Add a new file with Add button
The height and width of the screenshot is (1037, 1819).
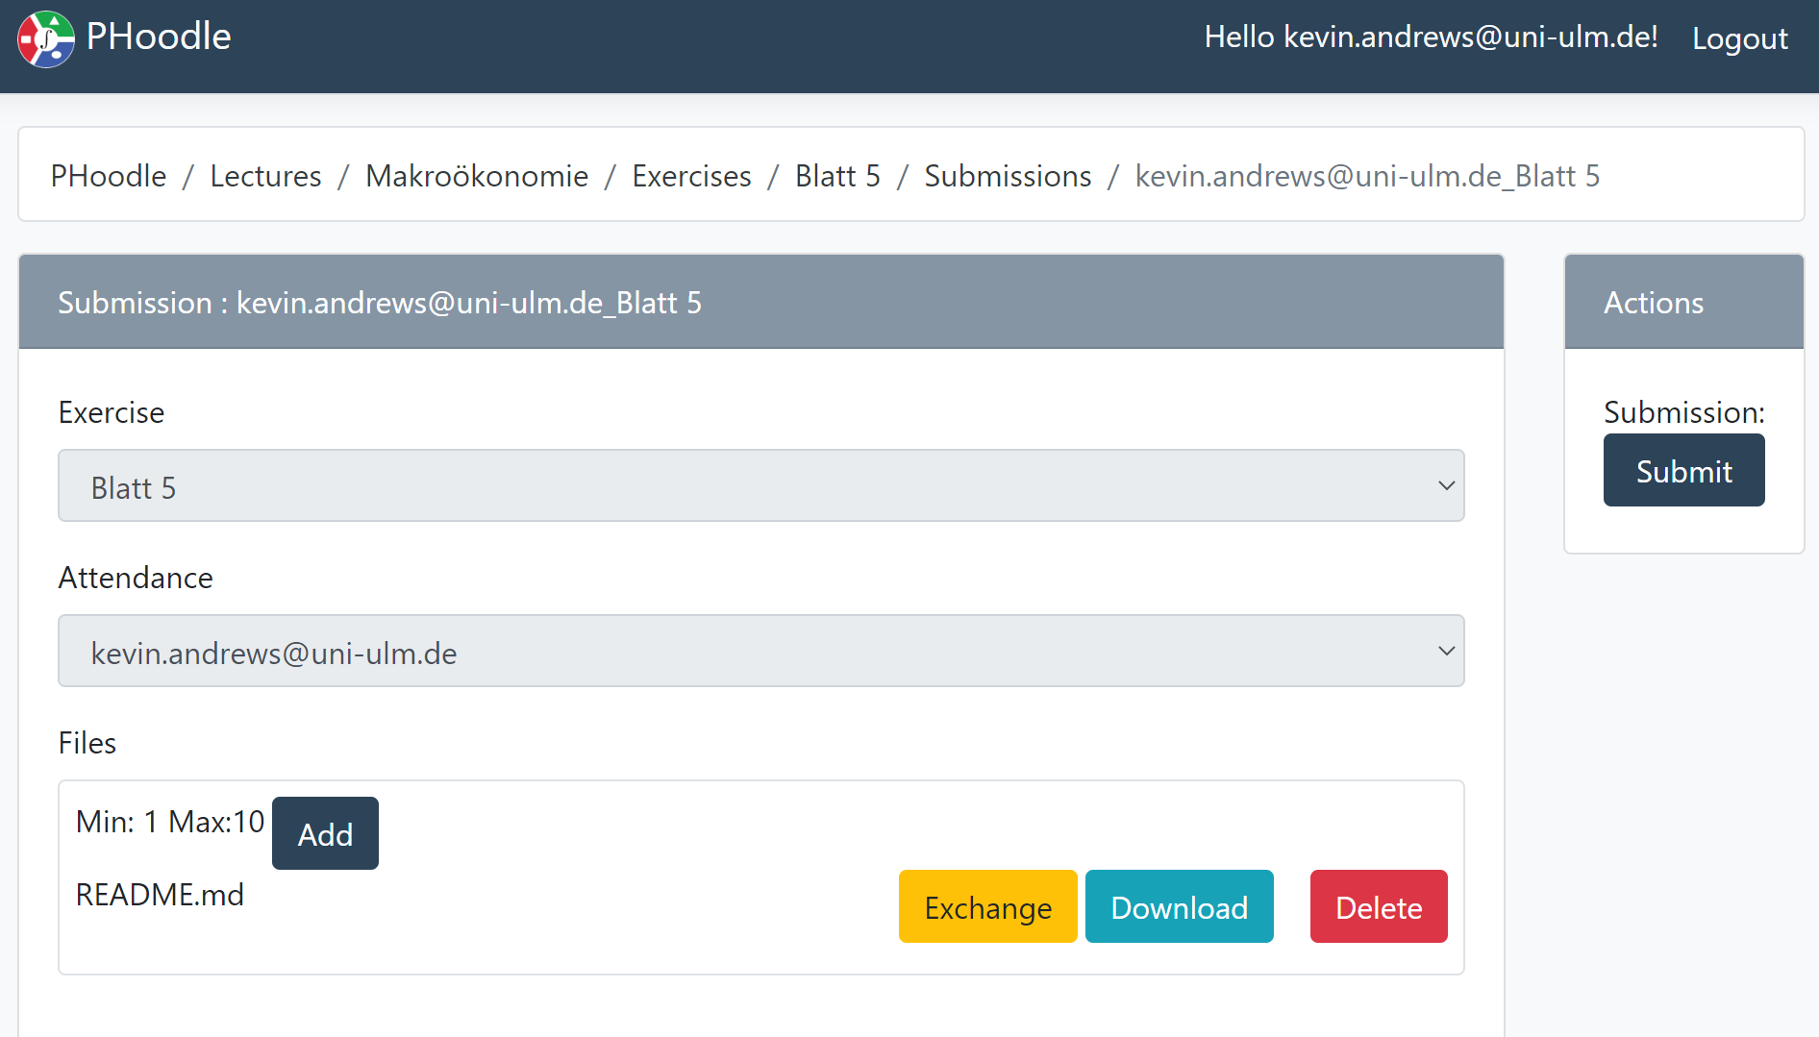(325, 833)
